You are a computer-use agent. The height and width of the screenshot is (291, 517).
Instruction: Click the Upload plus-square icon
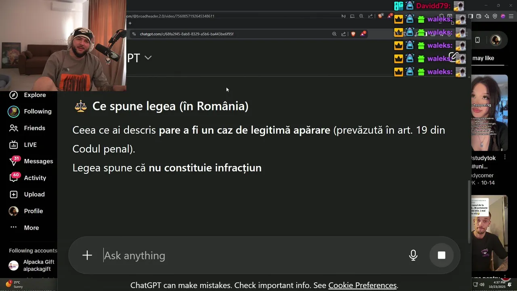(14, 194)
